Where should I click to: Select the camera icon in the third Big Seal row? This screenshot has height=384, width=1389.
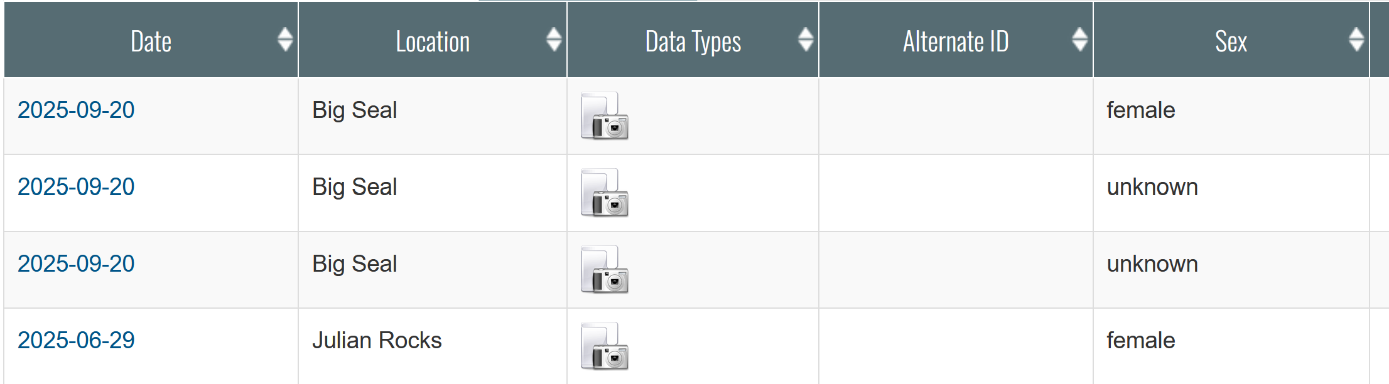coord(604,270)
